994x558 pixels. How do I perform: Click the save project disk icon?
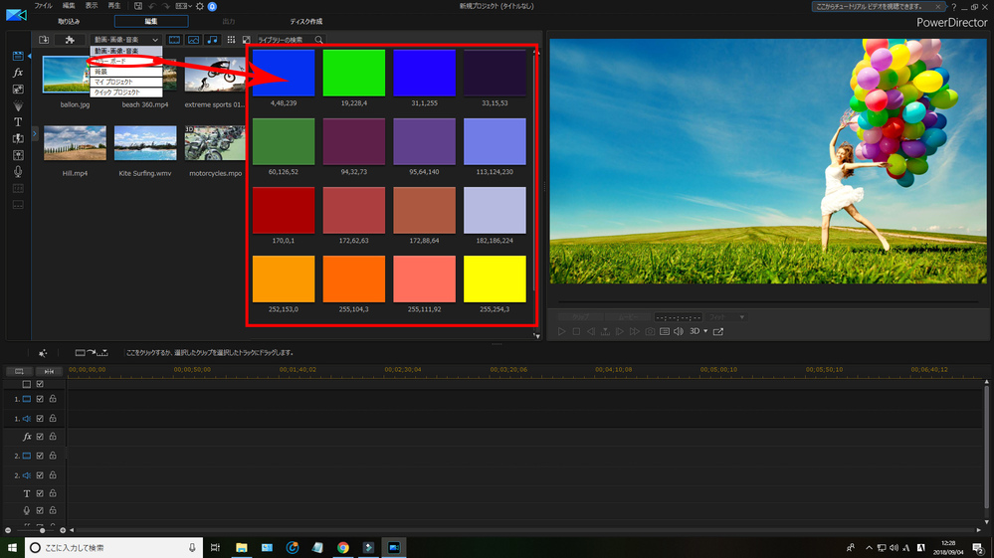point(138,6)
